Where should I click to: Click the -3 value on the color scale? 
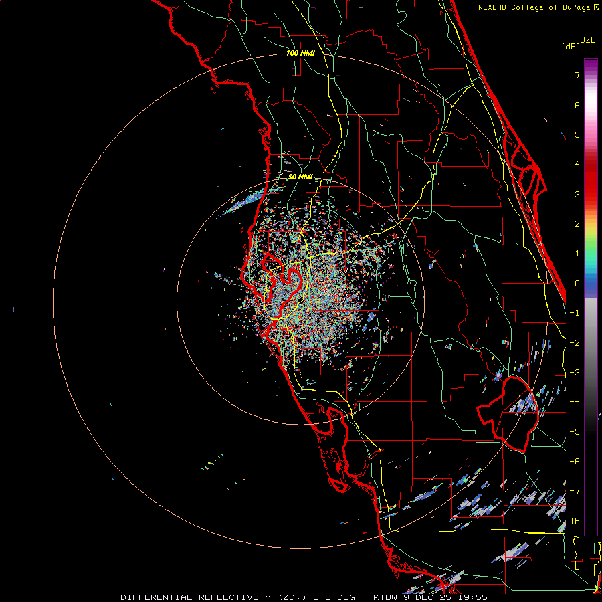(x=575, y=373)
